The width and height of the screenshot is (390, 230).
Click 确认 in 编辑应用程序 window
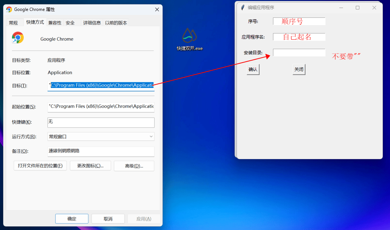tap(253, 70)
